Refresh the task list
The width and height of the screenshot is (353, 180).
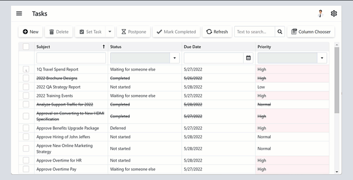[x=217, y=32]
